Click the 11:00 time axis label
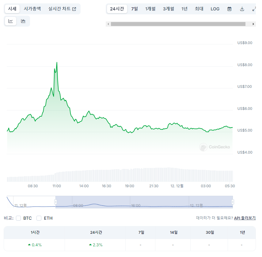This screenshot has width=262, height=257. tap(57, 186)
